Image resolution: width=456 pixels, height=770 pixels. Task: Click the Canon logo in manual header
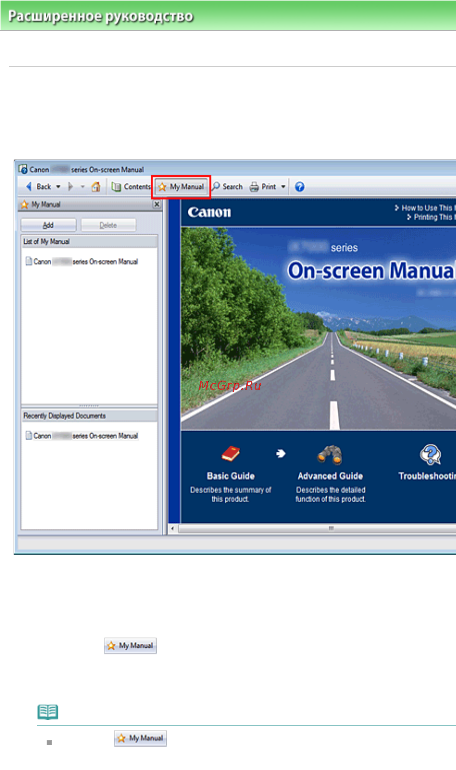coord(209,212)
